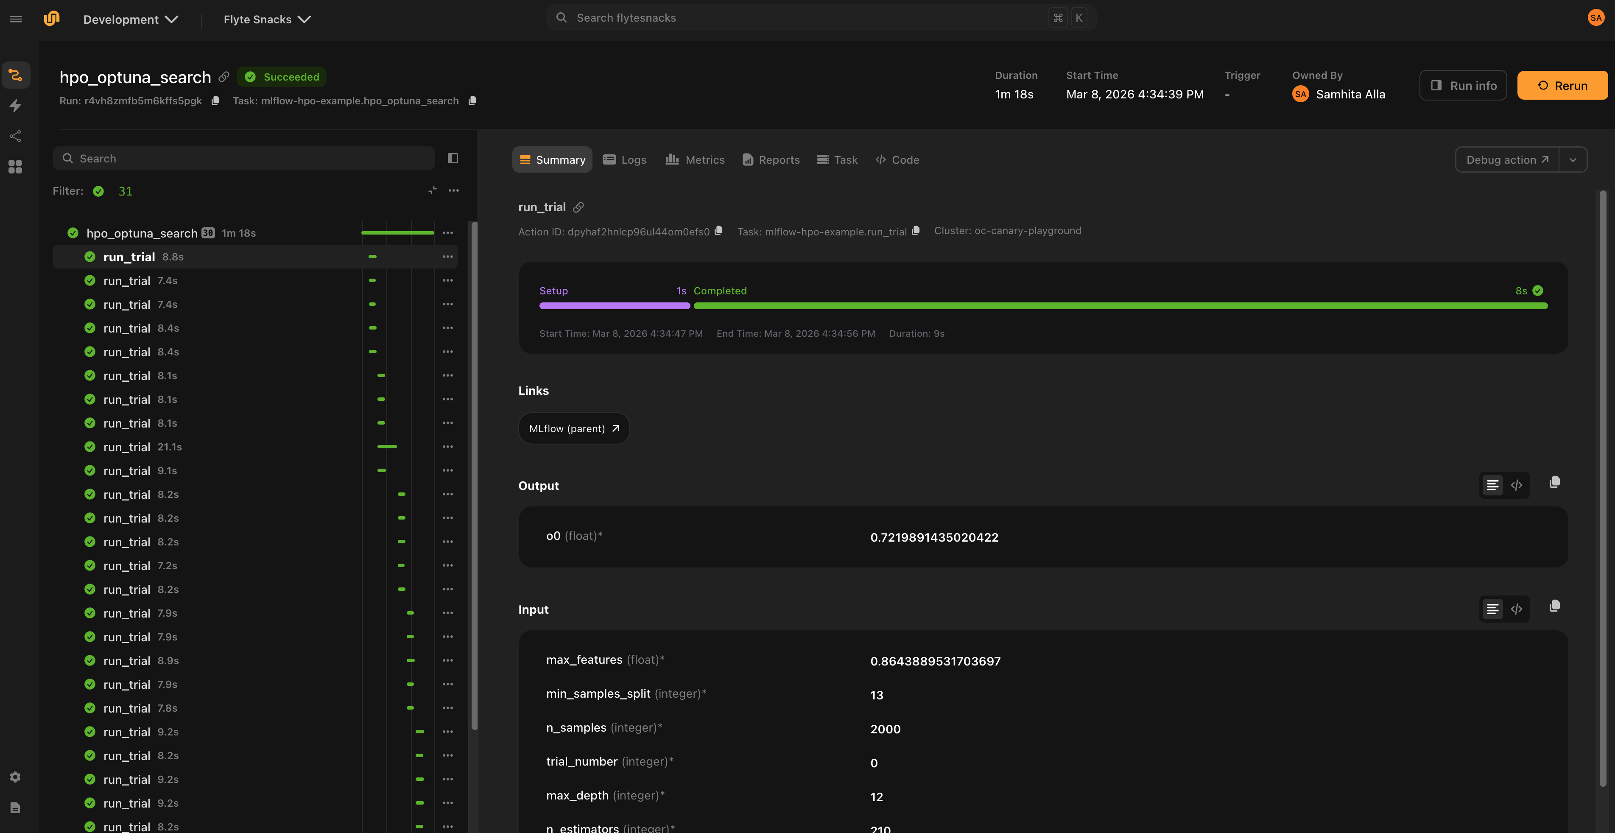Open the apps grid sidebar icon
Image resolution: width=1615 pixels, height=833 pixels.
point(16,167)
